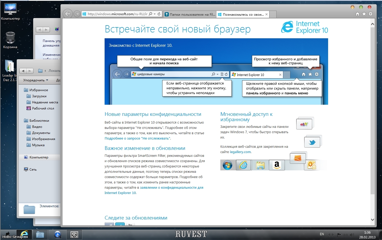This screenshot has height=240, width=382.
Task: Click the 'Важное изменение в обновлении' heading
Action: coord(145,148)
